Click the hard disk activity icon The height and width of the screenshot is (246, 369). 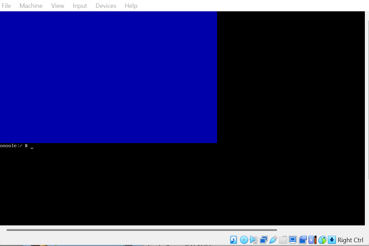point(234,240)
